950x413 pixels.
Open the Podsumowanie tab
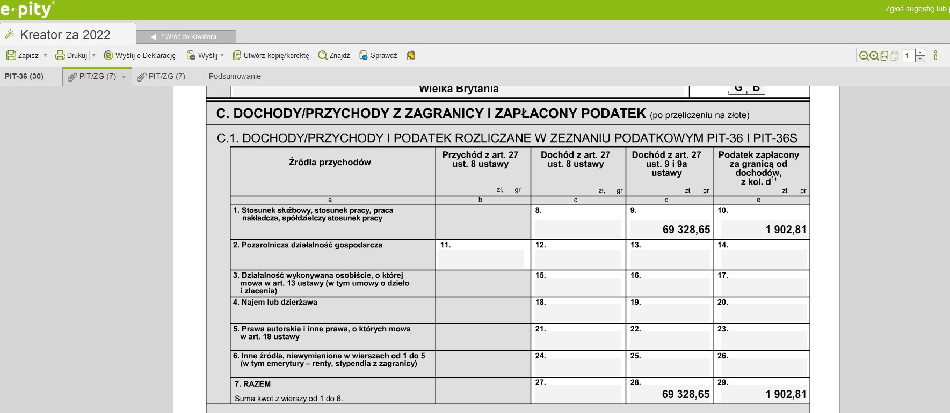pyautogui.click(x=235, y=76)
